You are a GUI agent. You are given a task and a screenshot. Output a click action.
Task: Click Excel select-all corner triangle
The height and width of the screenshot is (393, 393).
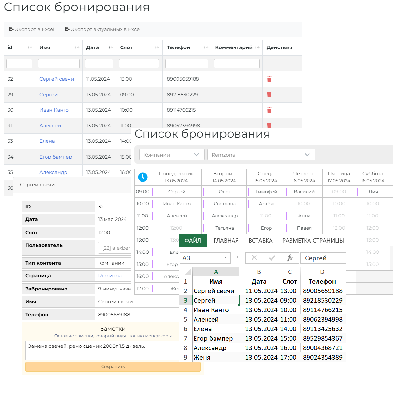pyautogui.click(x=188, y=272)
